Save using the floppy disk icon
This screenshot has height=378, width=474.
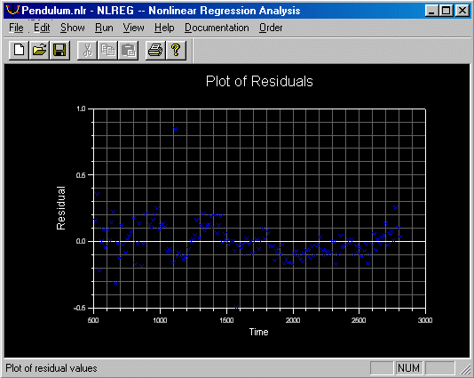tap(59, 50)
